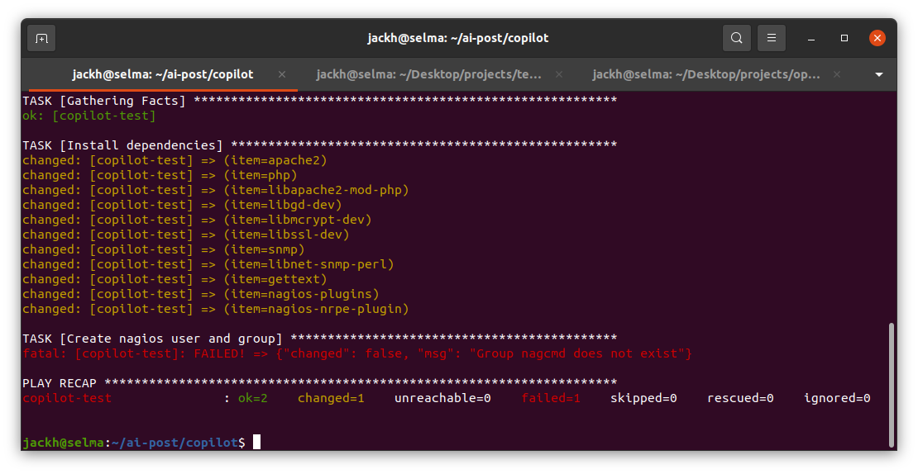
Task: Click the item=libnet-snmp-perl line
Action: (208, 264)
